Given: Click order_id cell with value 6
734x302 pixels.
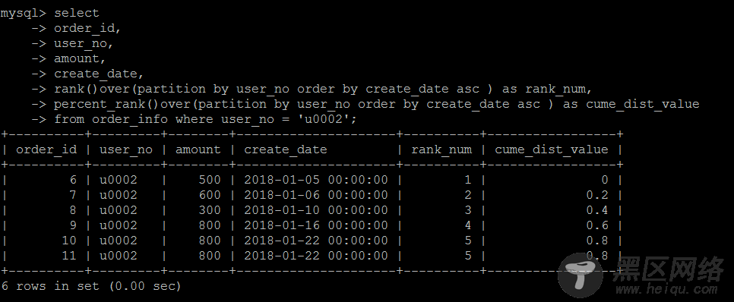Looking at the screenshot, I should pos(73,180).
